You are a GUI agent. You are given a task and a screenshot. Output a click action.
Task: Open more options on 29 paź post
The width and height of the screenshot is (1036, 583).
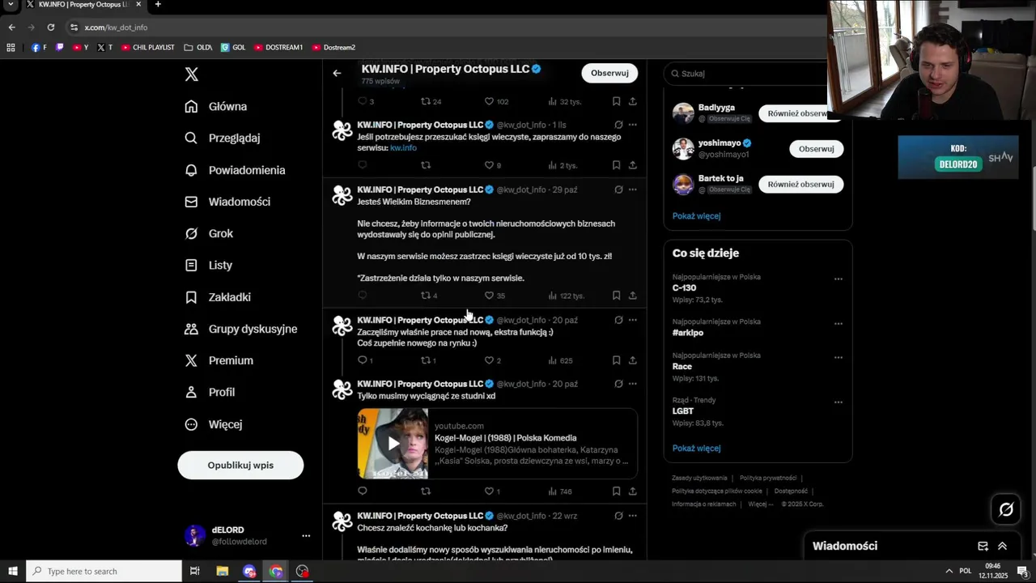tap(632, 189)
